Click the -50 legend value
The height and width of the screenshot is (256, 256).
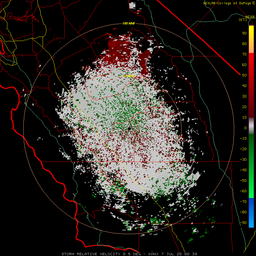[x=243, y=181]
